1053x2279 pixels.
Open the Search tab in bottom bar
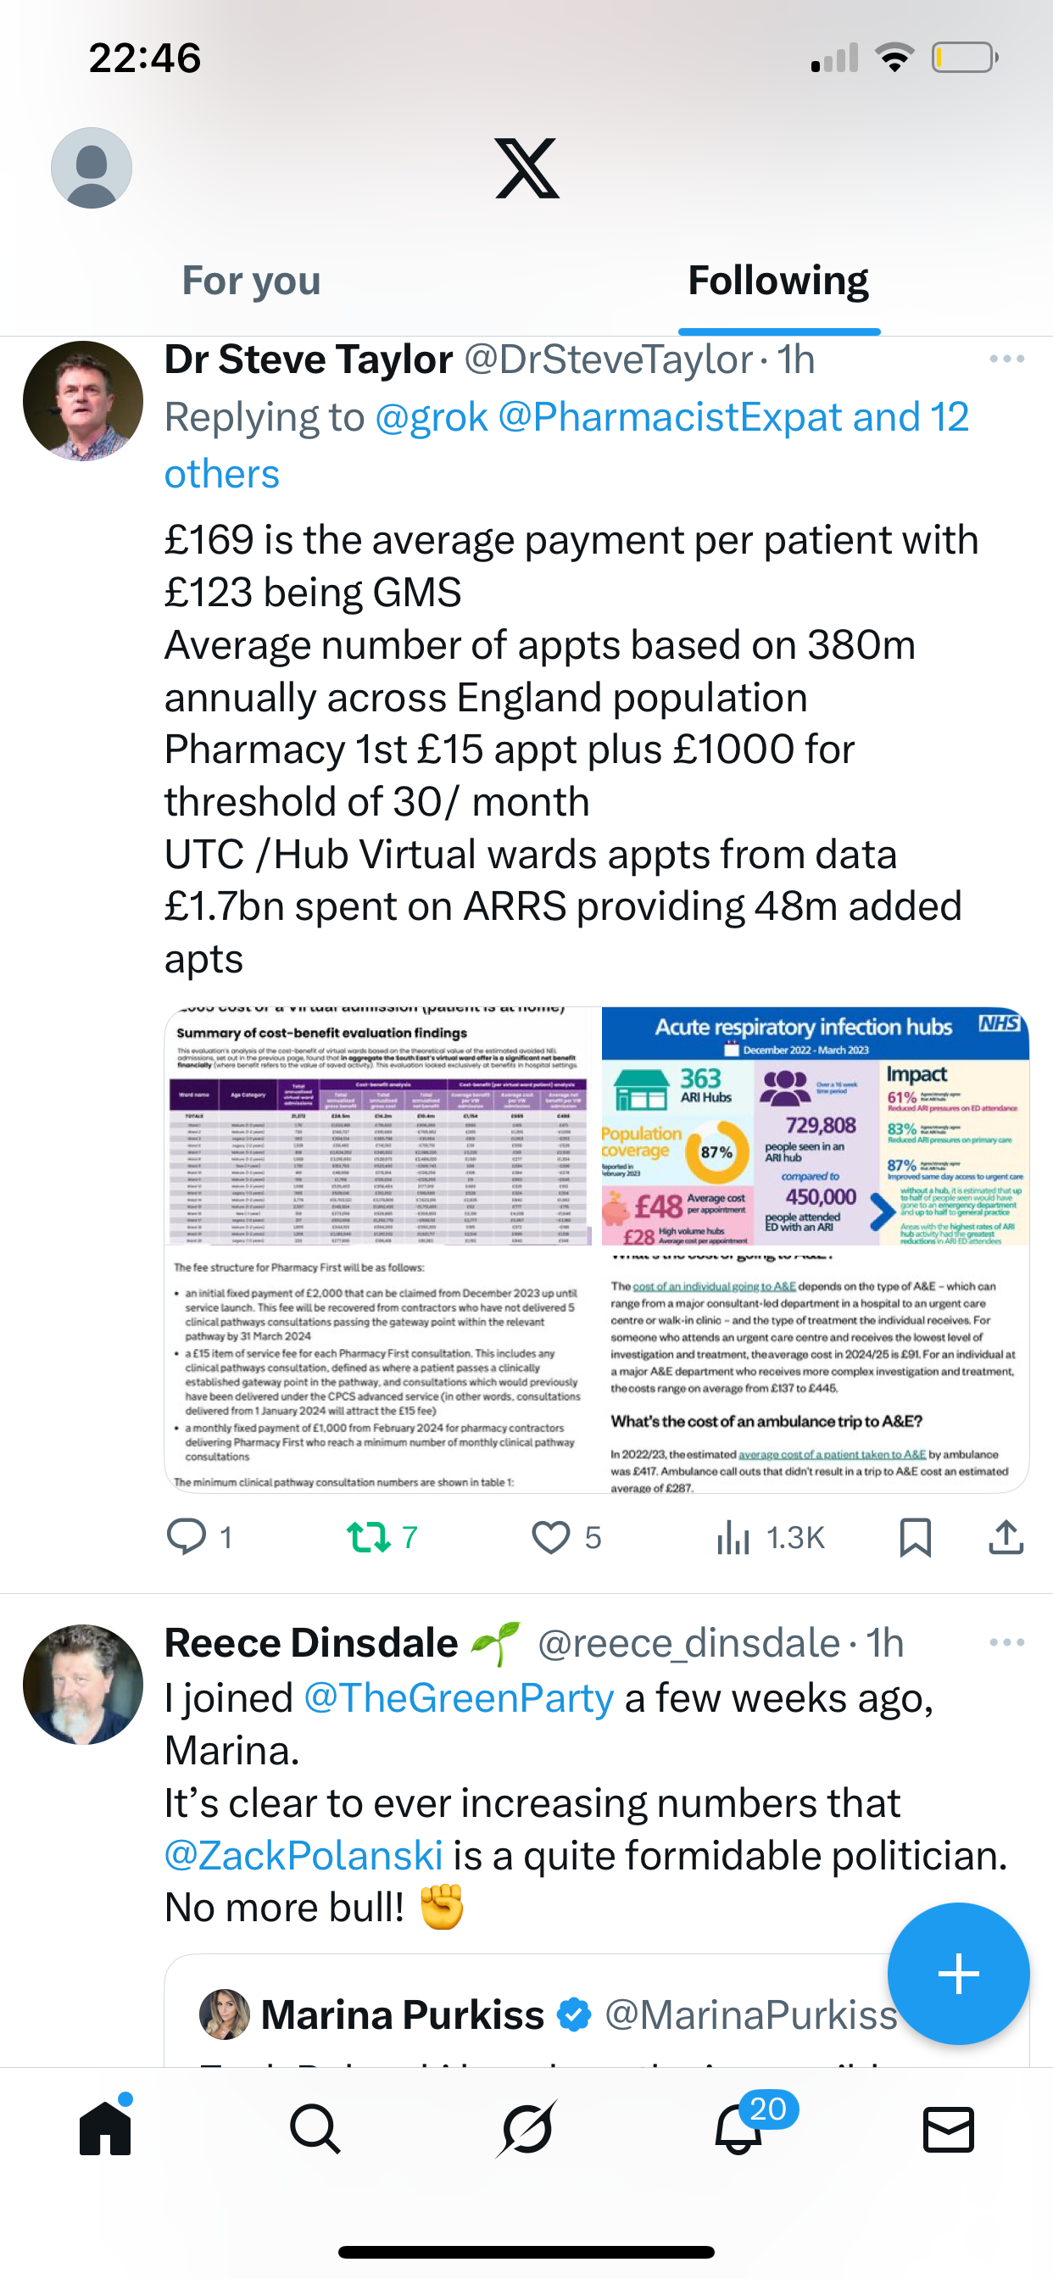tap(315, 2128)
